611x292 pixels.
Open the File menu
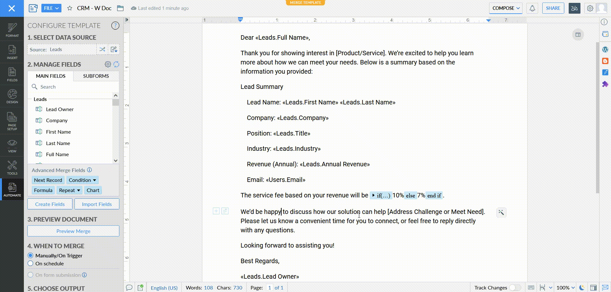51,8
